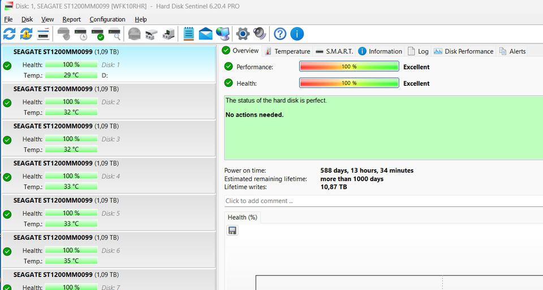Select Disk 1 SEAGATE entry title
Screen dimensions: 543x290
tap(66, 52)
